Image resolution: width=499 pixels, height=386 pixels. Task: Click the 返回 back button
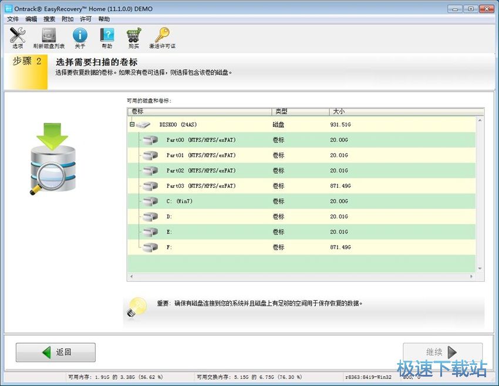[x=56, y=352]
